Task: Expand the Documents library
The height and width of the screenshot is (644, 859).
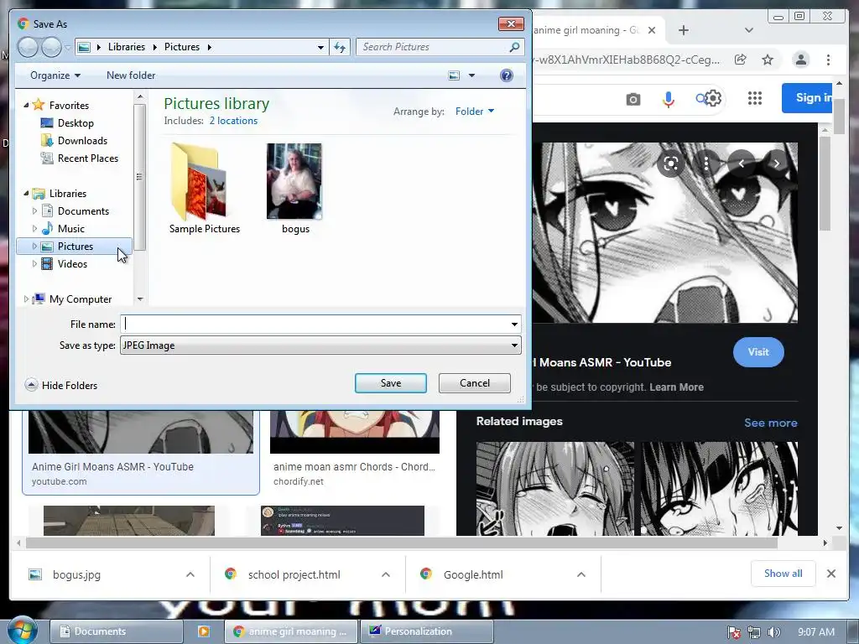Action: pos(34,210)
